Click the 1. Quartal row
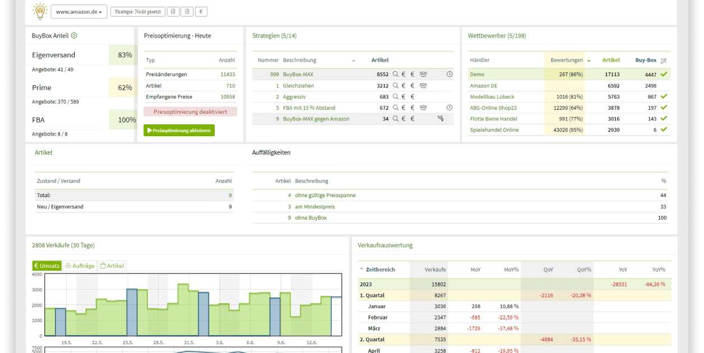This screenshot has height=353, width=704. tap(515, 295)
